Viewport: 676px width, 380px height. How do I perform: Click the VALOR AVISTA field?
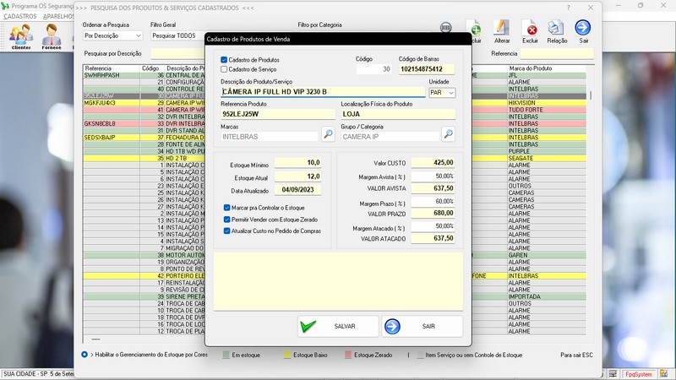(433, 188)
